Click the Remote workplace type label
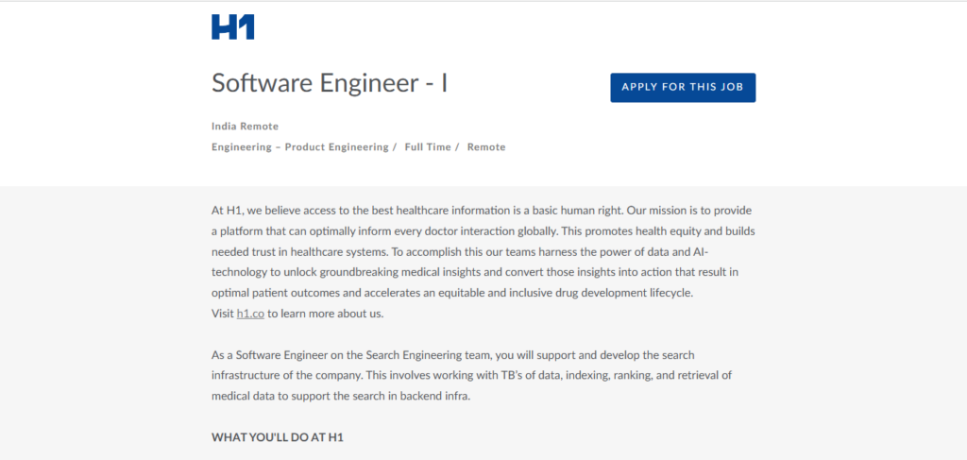967x460 pixels. click(486, 147)
